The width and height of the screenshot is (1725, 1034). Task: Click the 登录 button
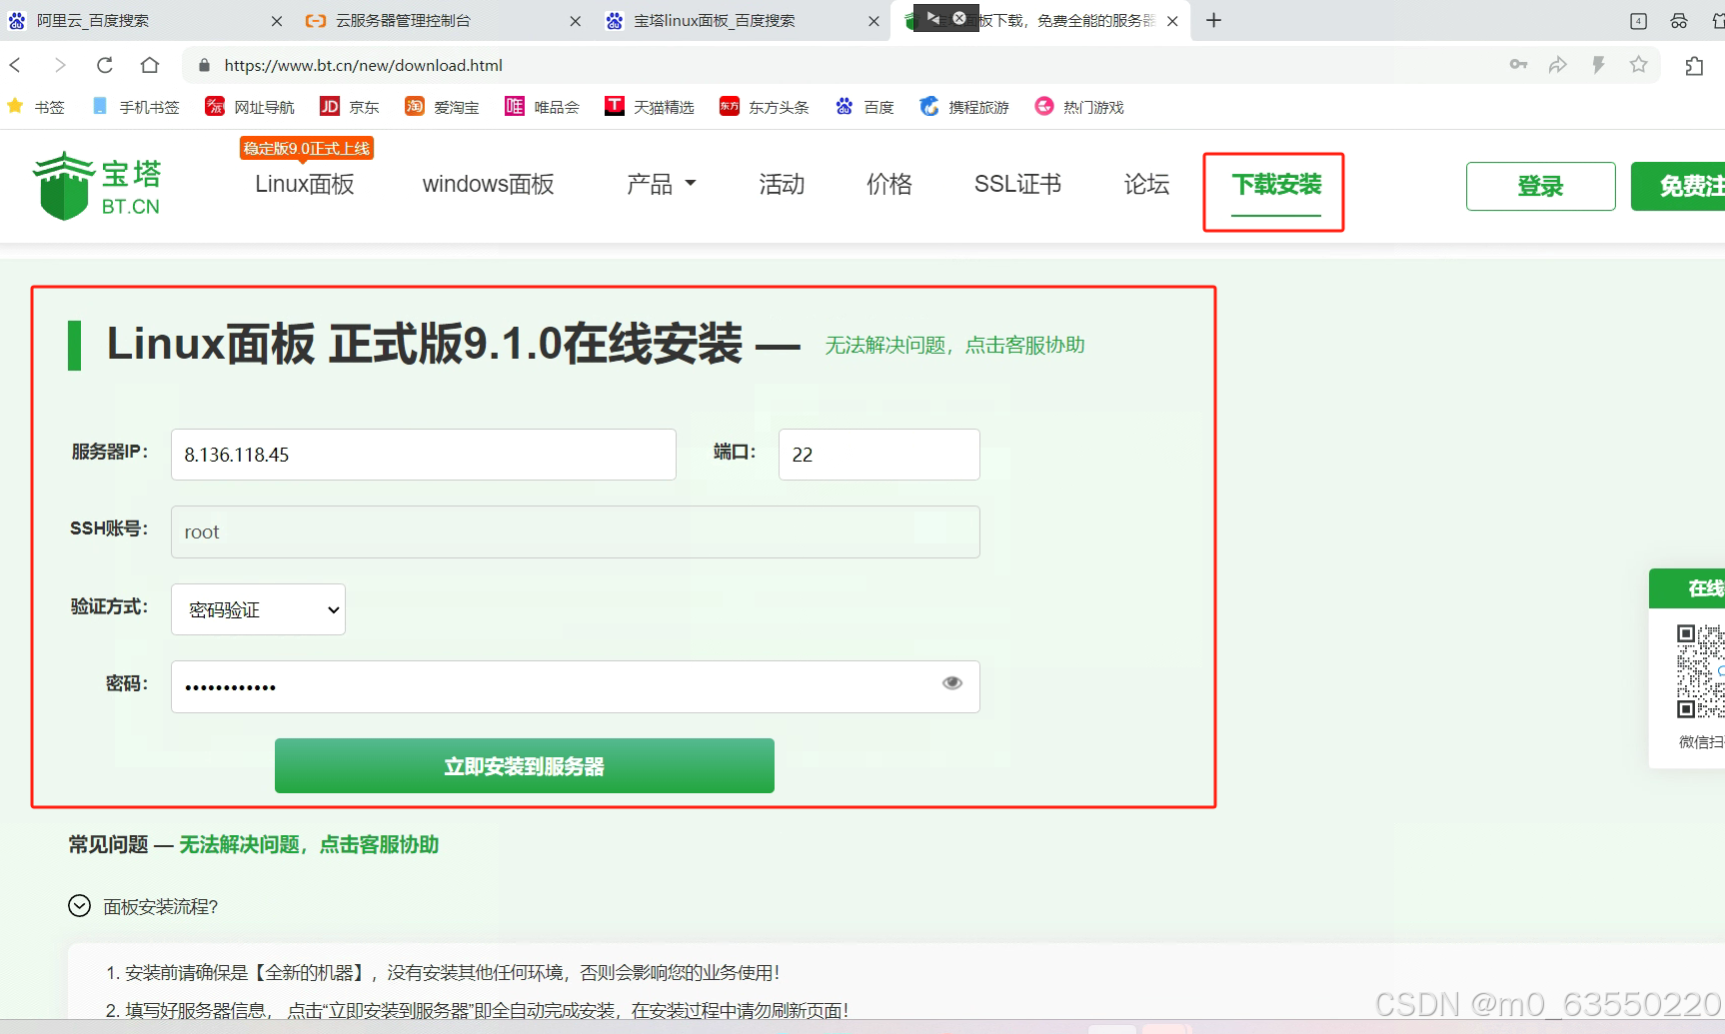1539,187
